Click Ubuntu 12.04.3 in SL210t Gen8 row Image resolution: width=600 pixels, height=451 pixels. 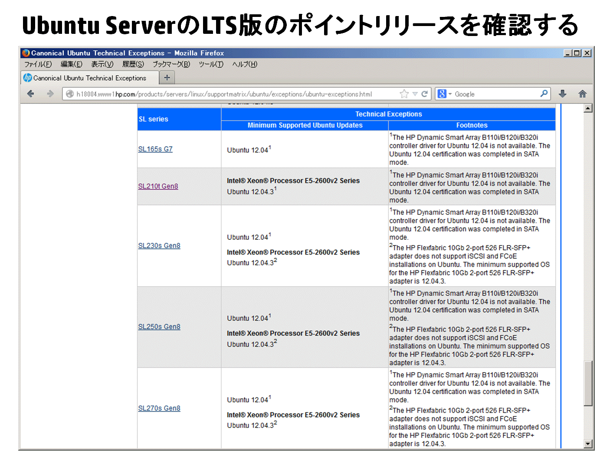252,191
